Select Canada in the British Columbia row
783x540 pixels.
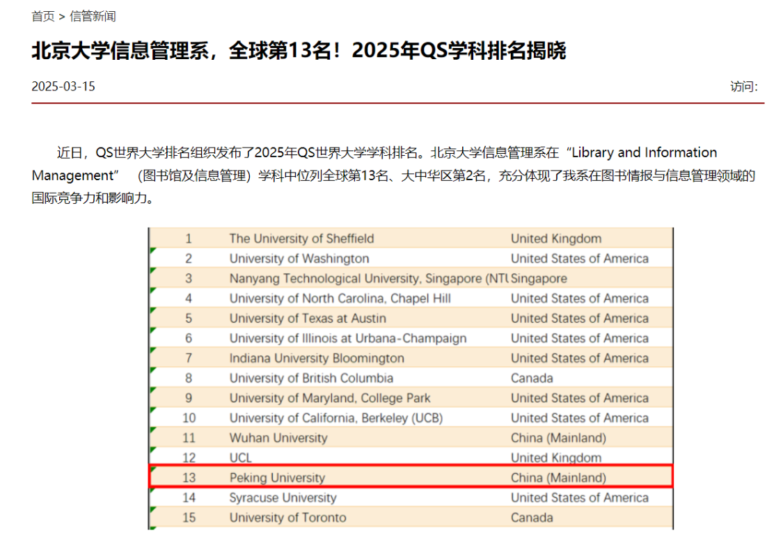pyautogui.click(x=532, y=379)
